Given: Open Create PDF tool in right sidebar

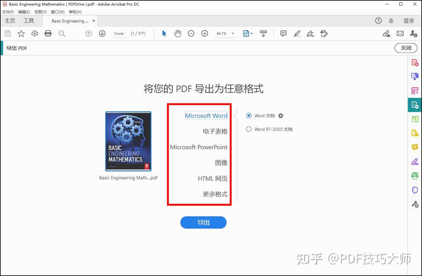Looking at the screenshot, I should point(415,62).
